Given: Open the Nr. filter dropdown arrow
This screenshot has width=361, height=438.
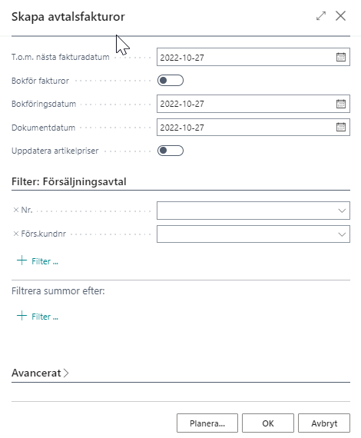Looking at the screenshot, I should tap(342, 211).
